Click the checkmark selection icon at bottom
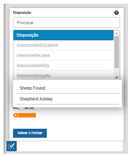This screenshot has height=157, width=131. coord(12,146)
